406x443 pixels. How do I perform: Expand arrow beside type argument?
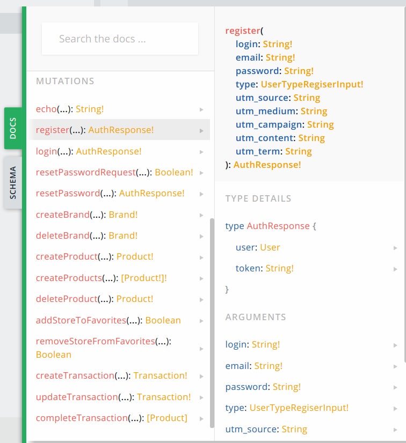click(395, 409)
